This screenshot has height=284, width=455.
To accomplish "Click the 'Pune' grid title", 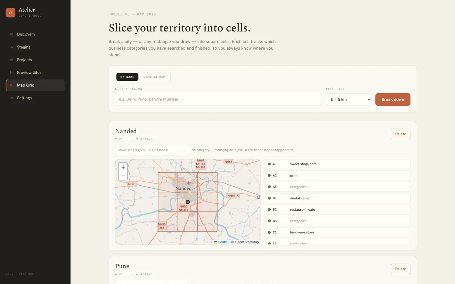I will (122, 266).
